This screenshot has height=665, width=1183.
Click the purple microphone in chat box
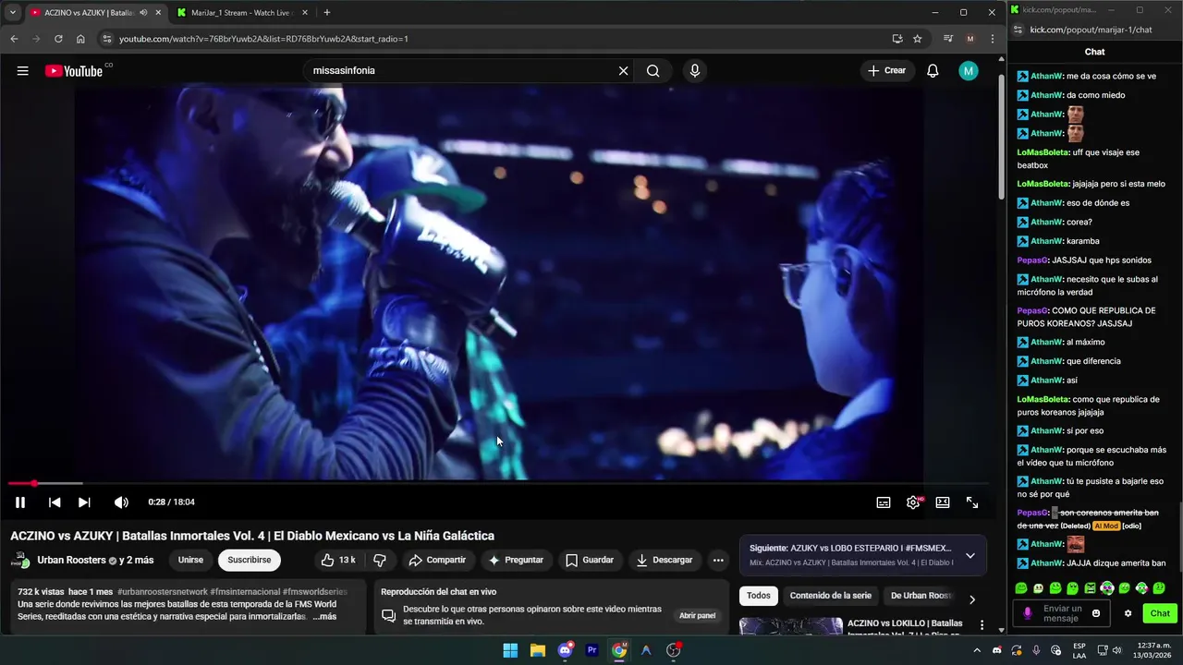(1028, 613)
